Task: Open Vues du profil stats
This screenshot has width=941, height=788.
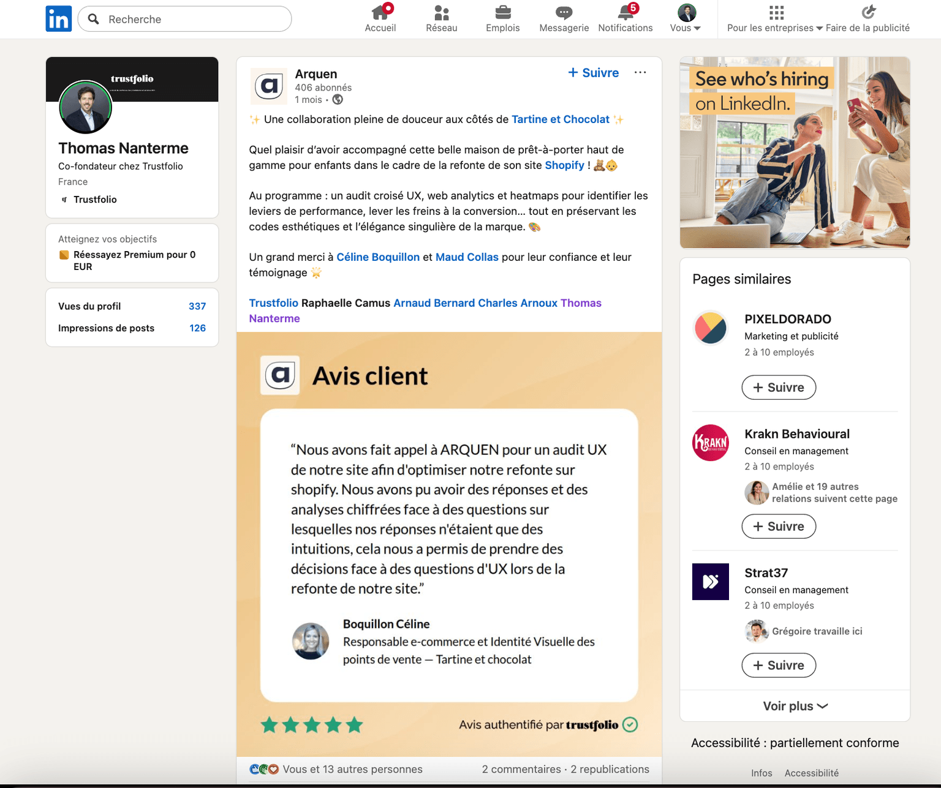Action: [132, 306]
